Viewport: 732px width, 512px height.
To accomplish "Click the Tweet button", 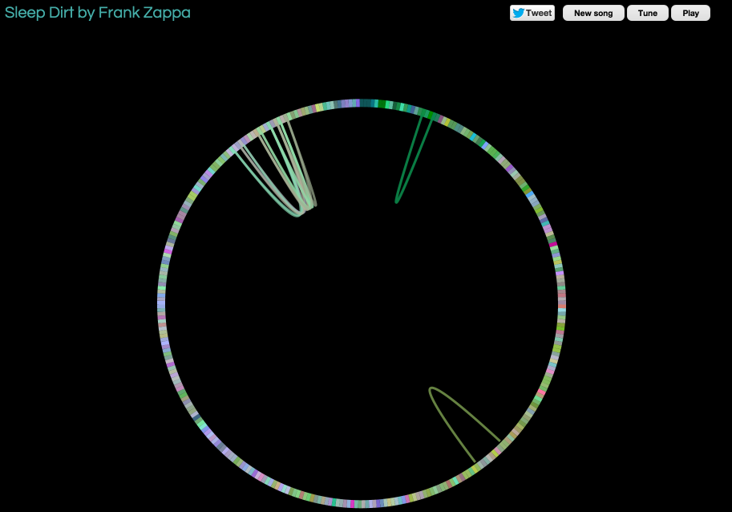I will click(532, 13).
